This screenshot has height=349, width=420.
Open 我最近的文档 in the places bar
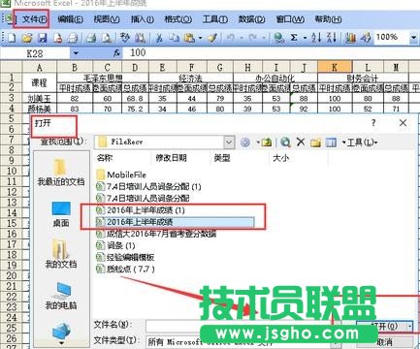point(61,172)
